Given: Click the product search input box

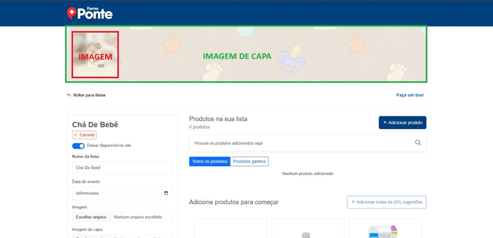Looking at the screenshot, I should pyautogui.click(x=301, y=143).
